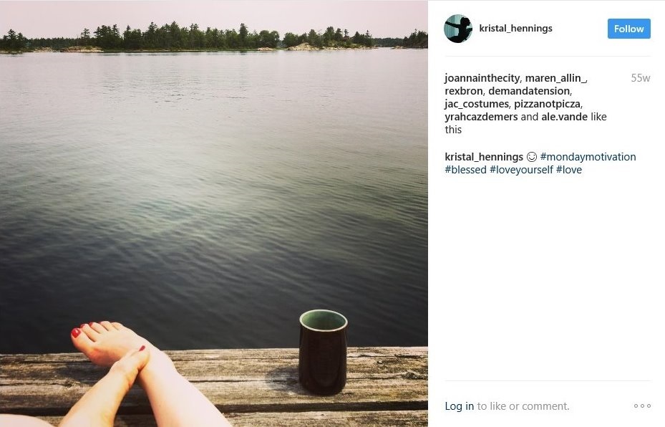Viewport: 665px width, 427px height.
Task: Visit rexbron profile link
Action: pyautogui.click(x=464, y=91)
